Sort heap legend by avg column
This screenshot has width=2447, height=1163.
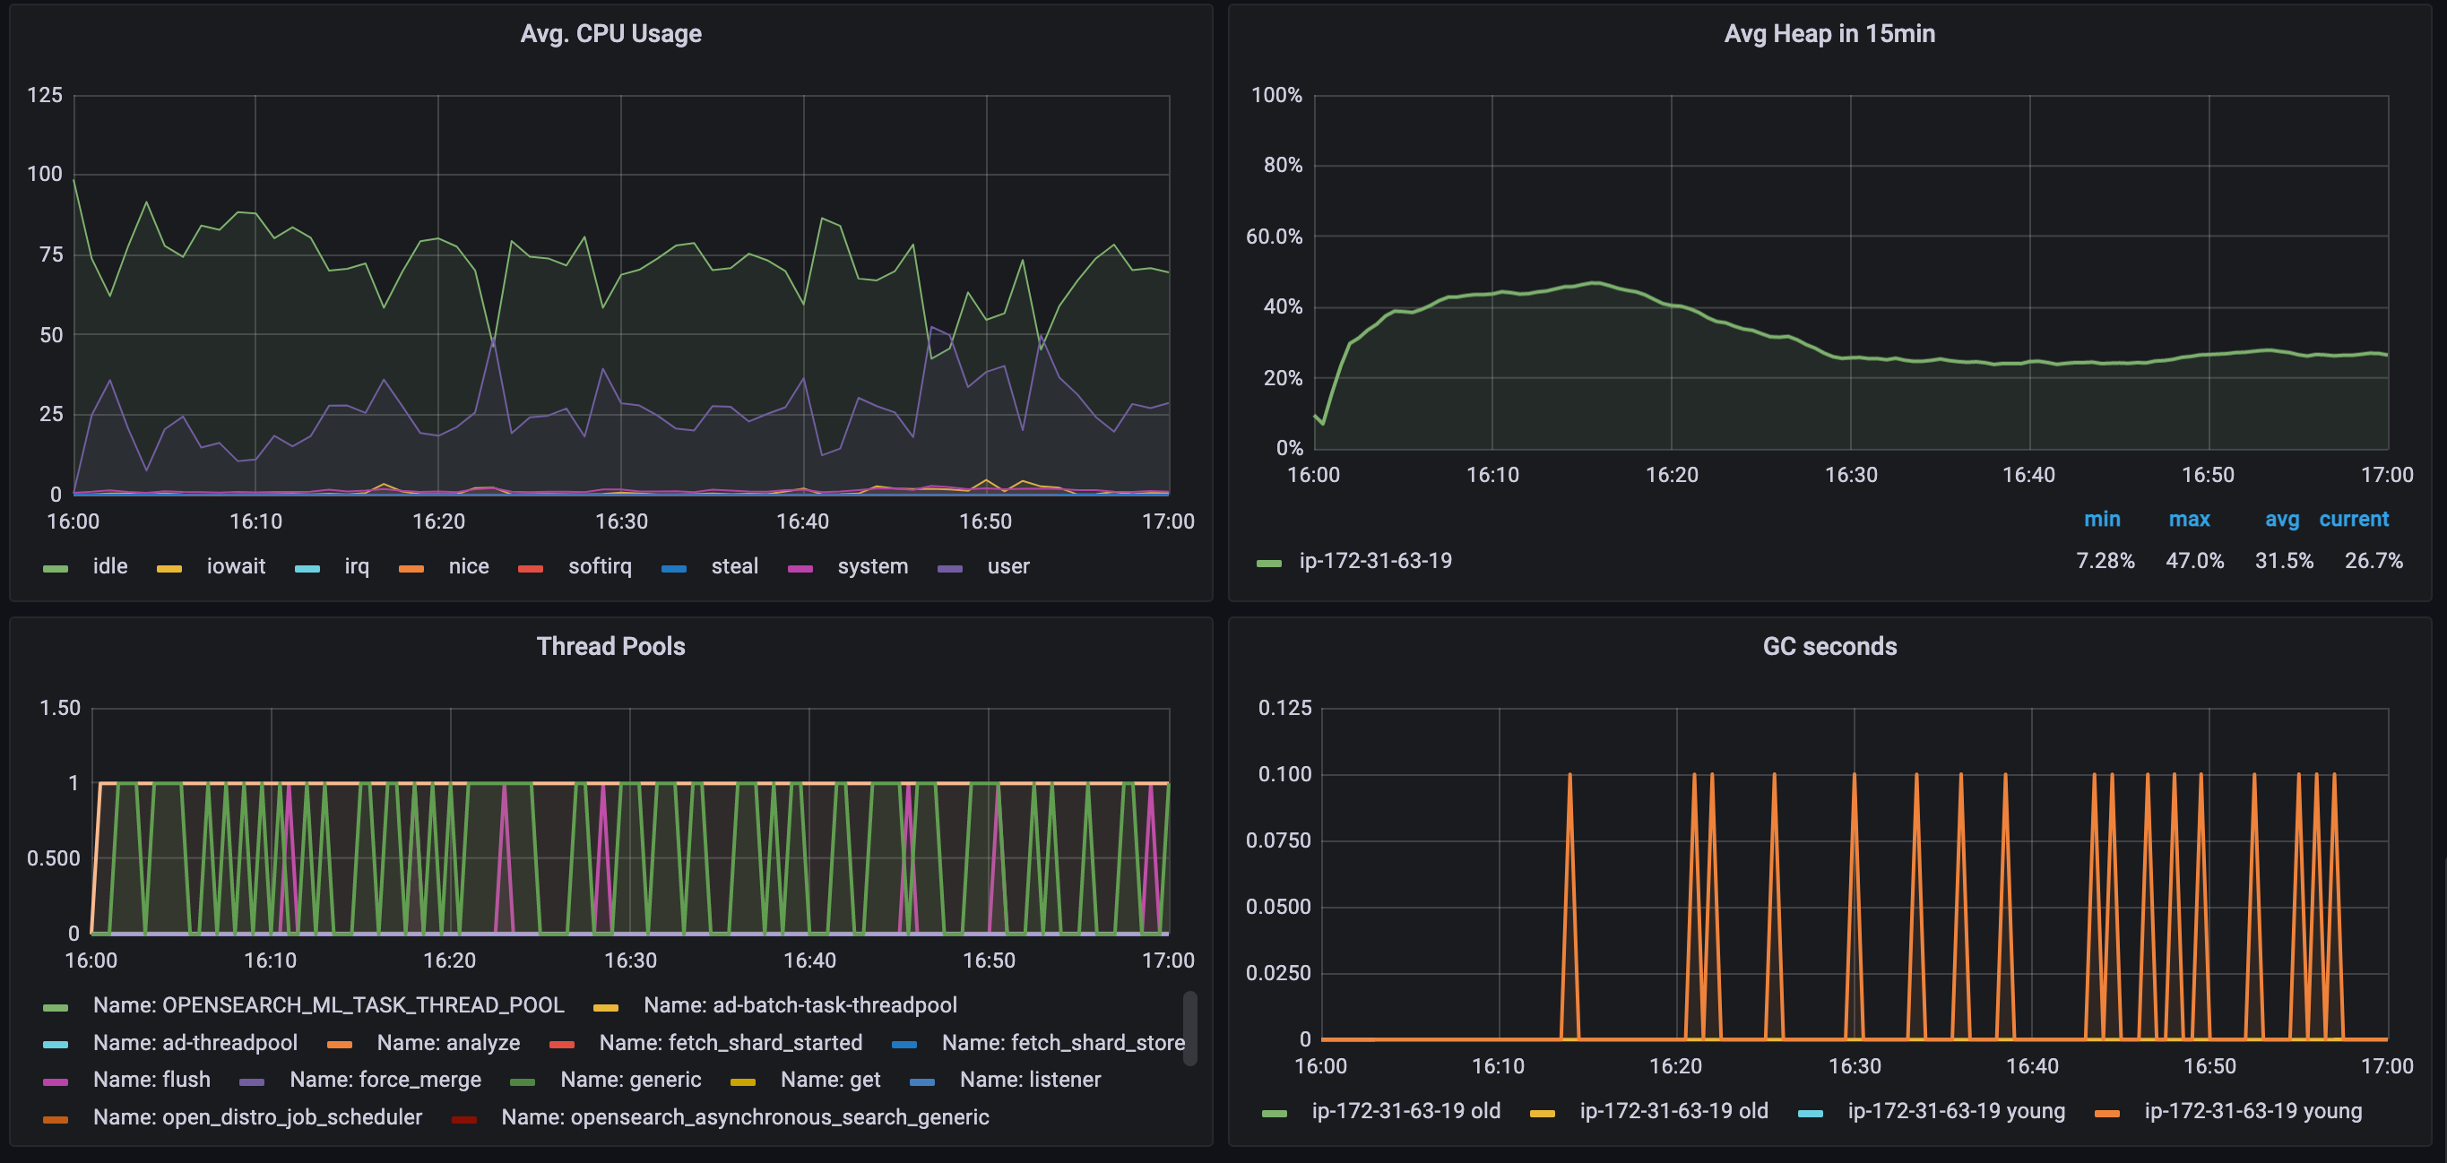pyautogui.click(x=2281, y=520)
